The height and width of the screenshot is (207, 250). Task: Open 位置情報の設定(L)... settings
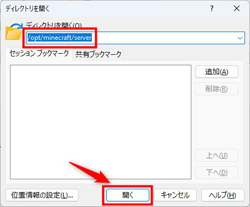coord(42,195)
